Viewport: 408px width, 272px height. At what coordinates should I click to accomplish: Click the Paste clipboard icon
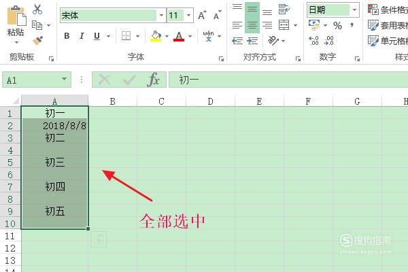[16, 16]
